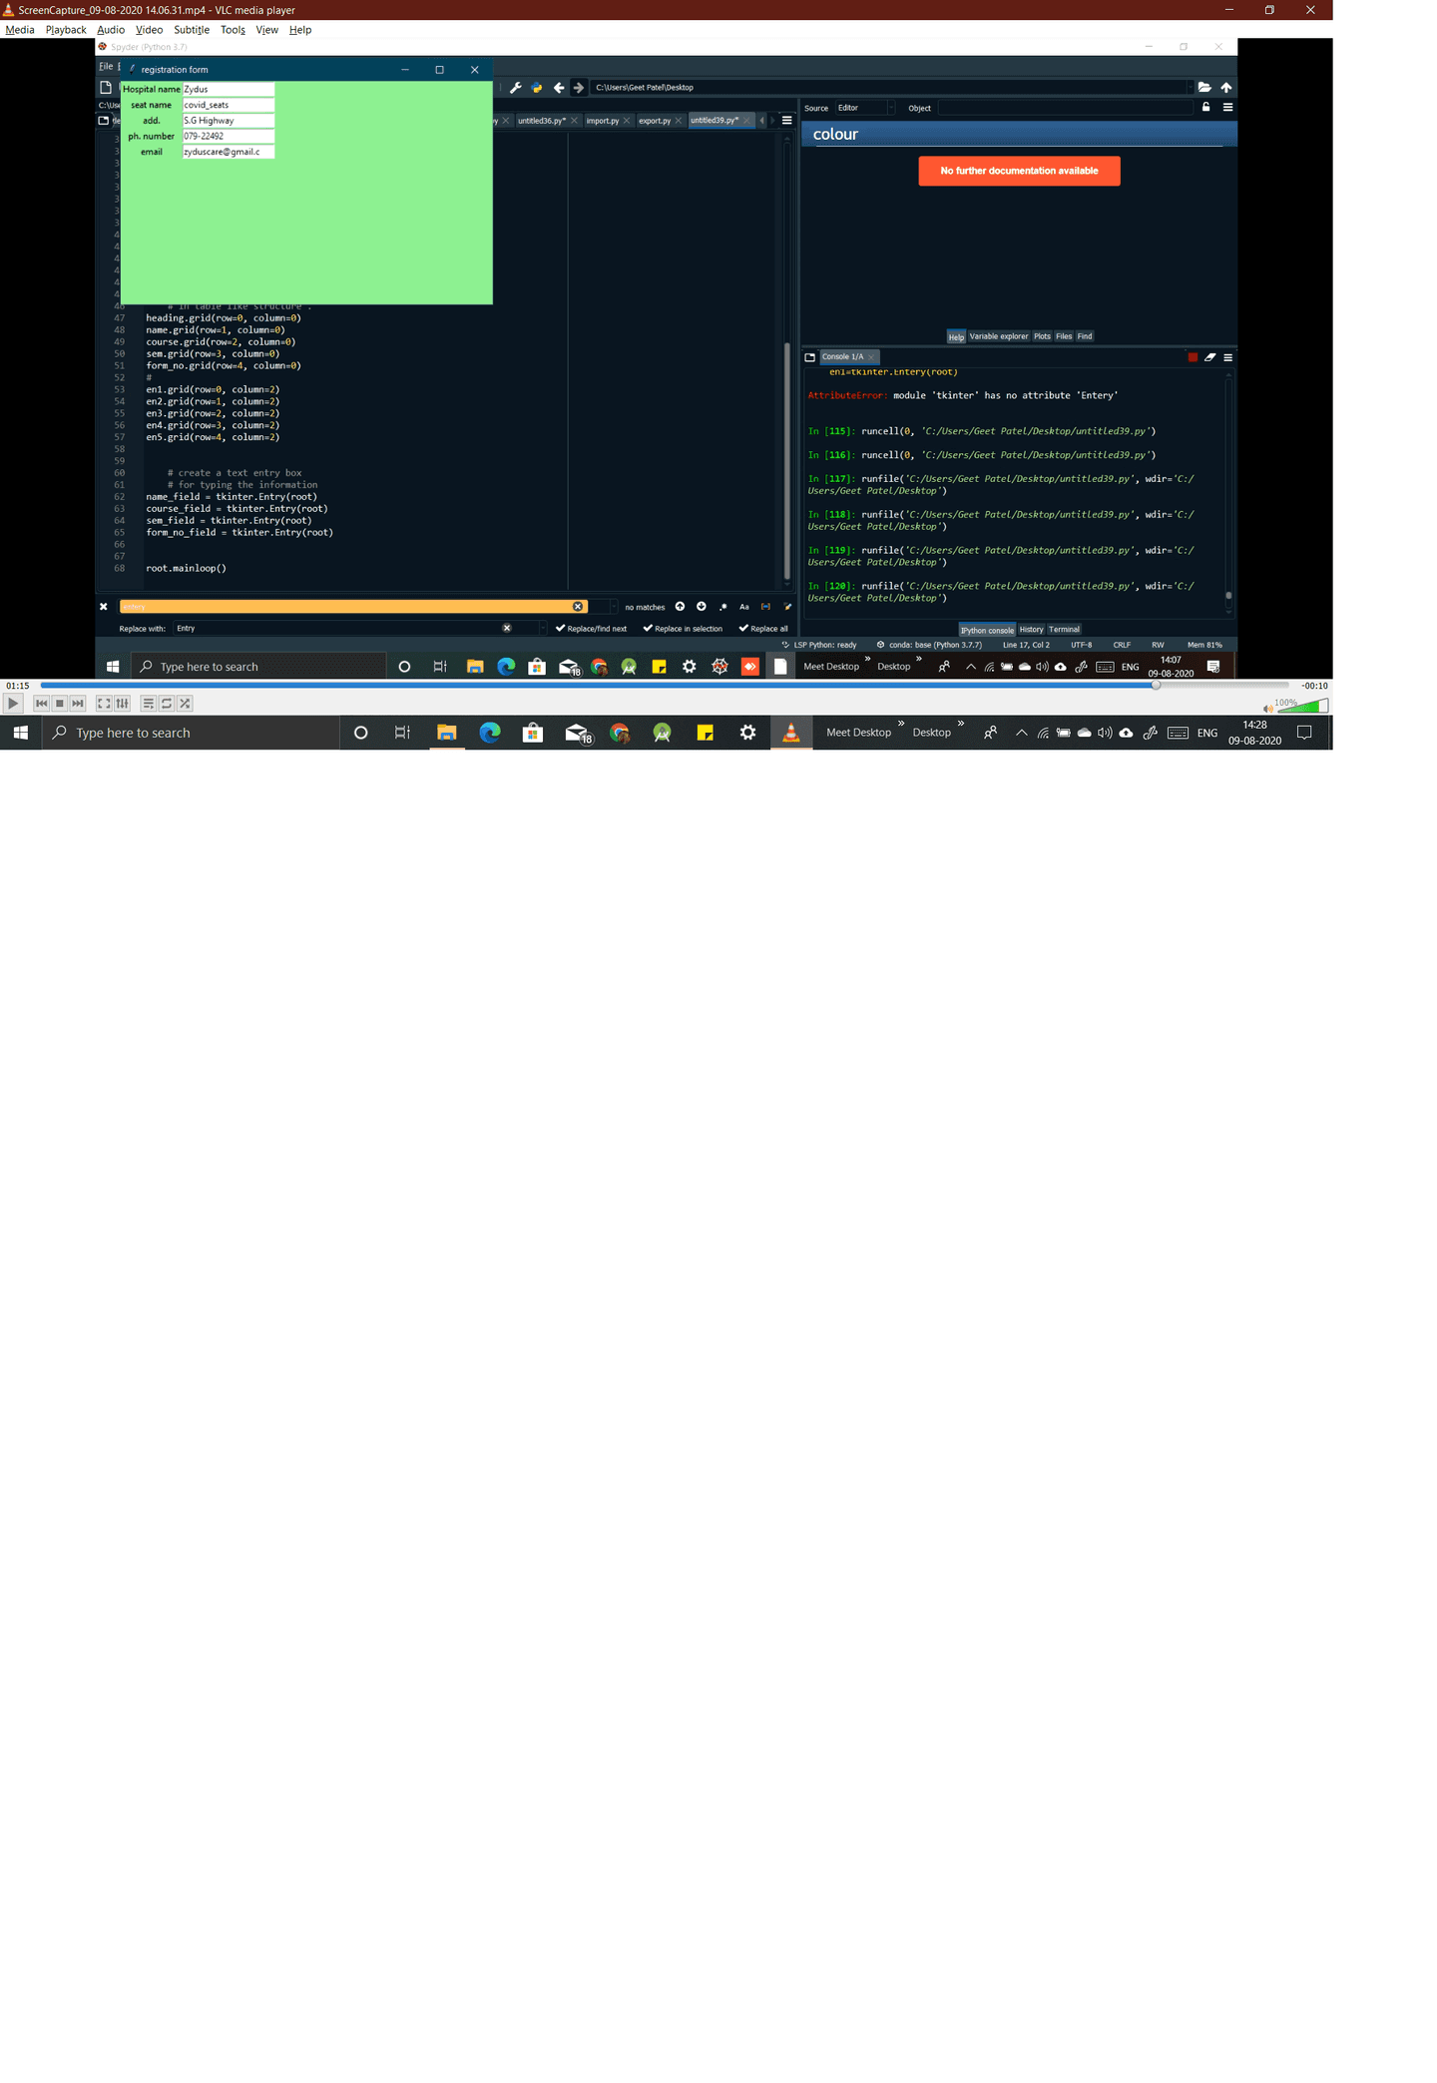Open the Help pane options menu icon
This screenshot has width=1437, height=2083.
pyautogui.click(x=1227, y=107)
